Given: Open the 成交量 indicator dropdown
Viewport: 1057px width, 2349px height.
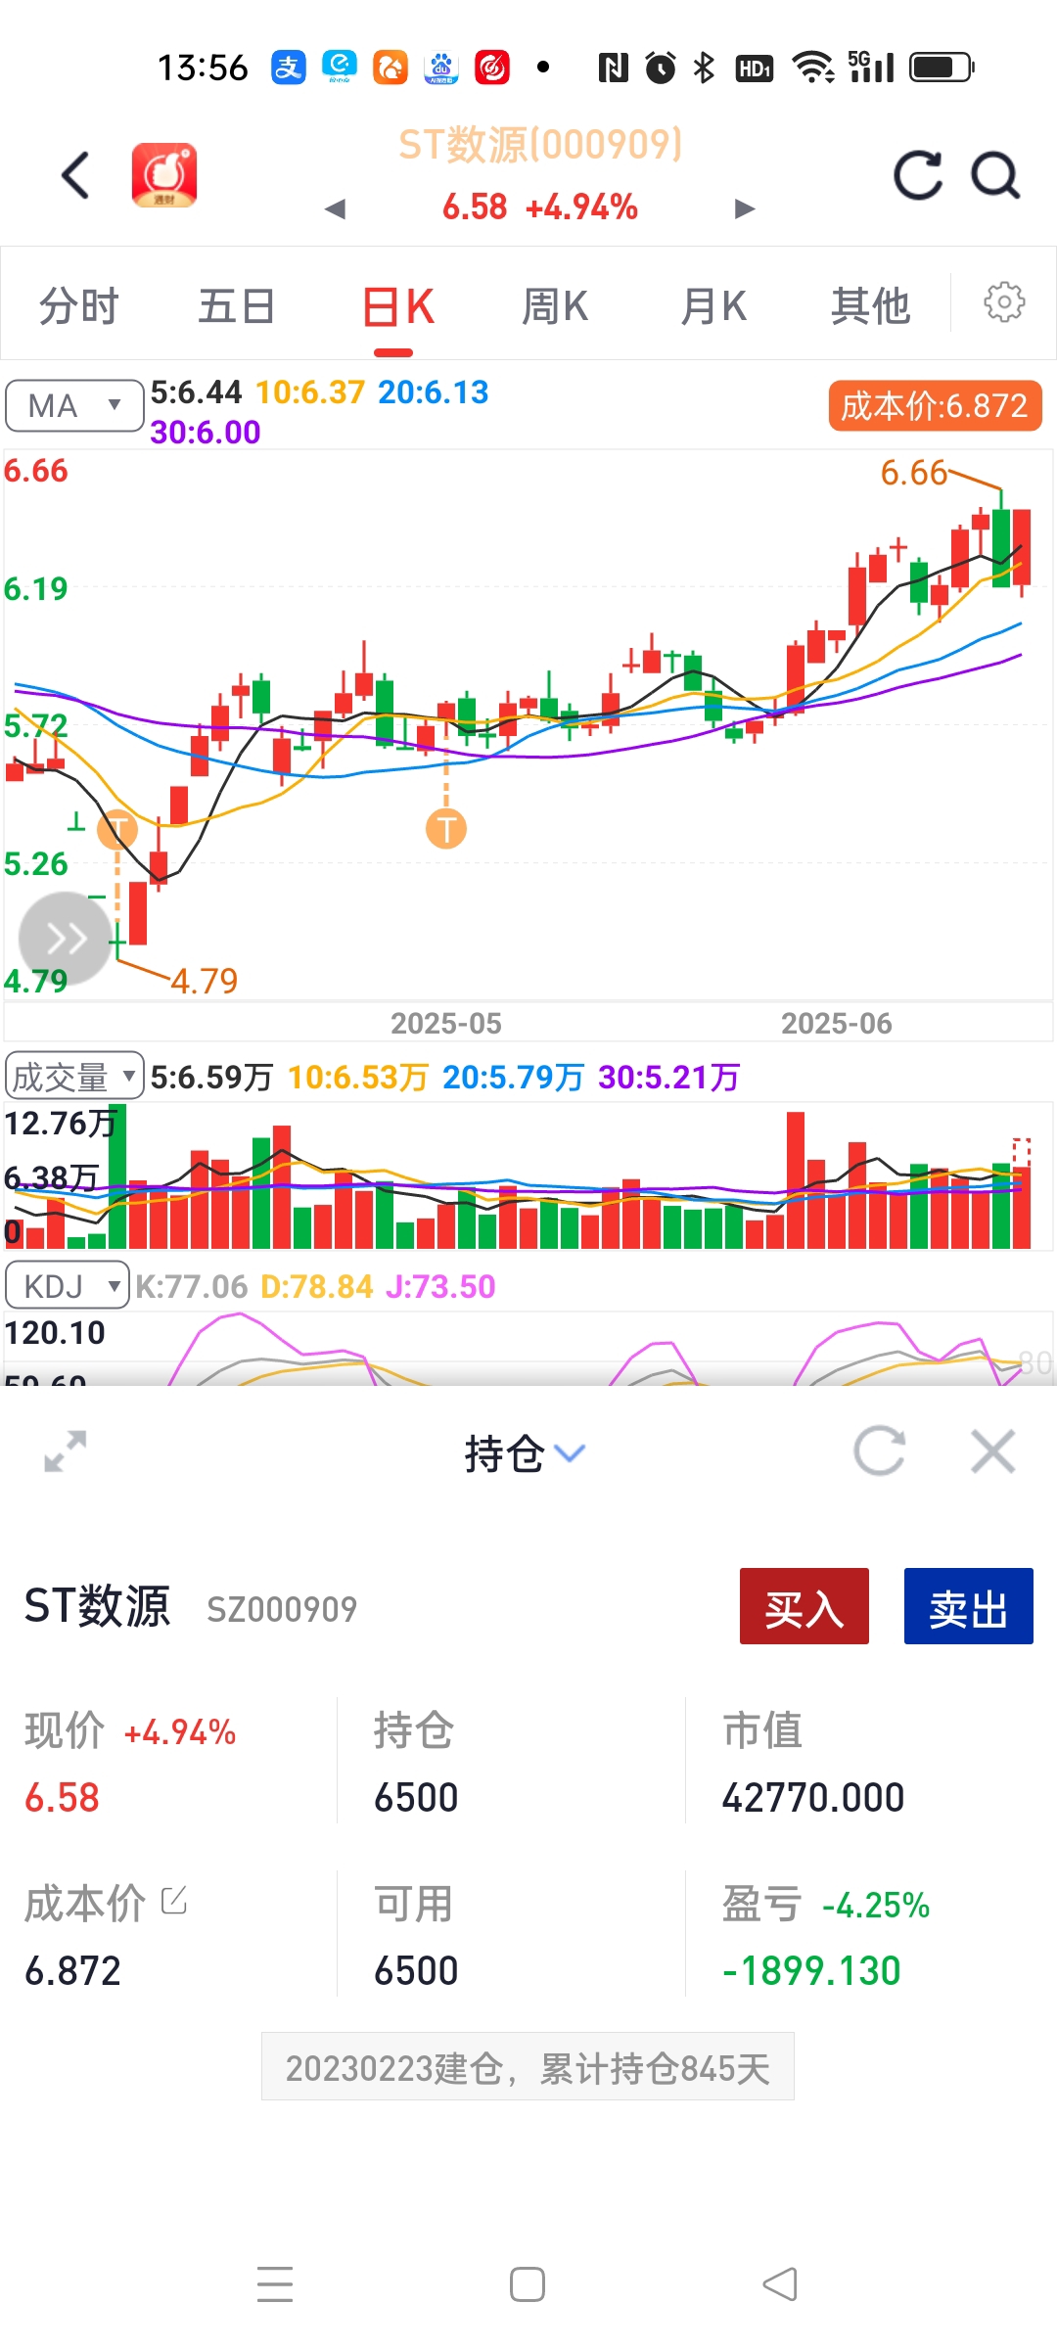Looking at the screenshot, I should tap(74, 1077).
